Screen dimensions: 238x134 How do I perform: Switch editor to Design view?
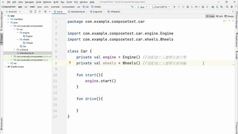[x=229, y=16]
